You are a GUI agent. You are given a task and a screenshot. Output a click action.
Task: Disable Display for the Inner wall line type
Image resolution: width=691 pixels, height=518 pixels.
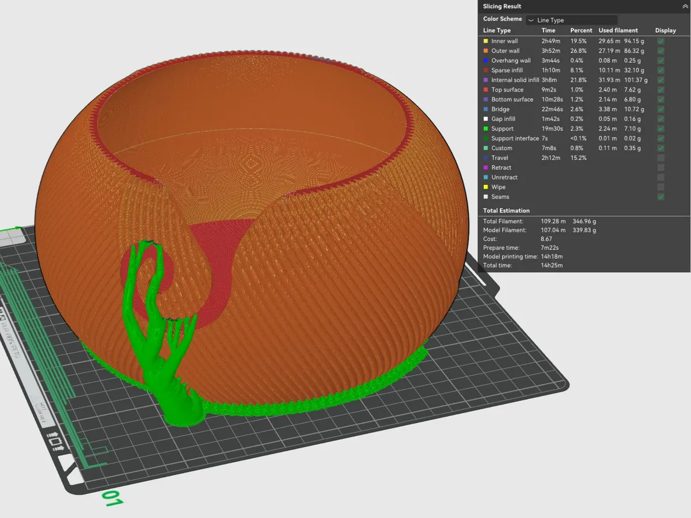coord(660,41)
